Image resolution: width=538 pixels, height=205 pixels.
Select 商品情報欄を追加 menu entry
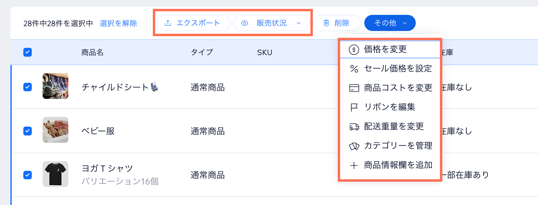pyautogui.click(x=398, y=165)
